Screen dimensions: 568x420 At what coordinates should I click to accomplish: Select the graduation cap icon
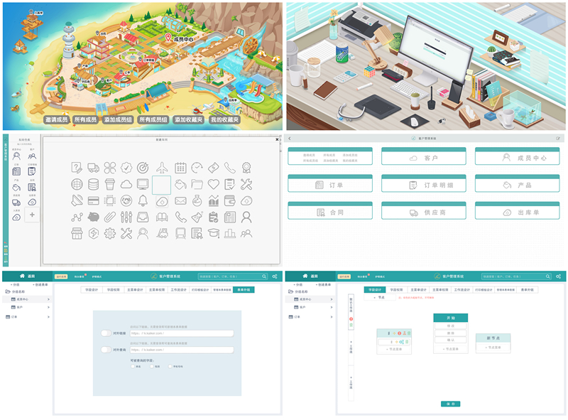tap(214, 233)
